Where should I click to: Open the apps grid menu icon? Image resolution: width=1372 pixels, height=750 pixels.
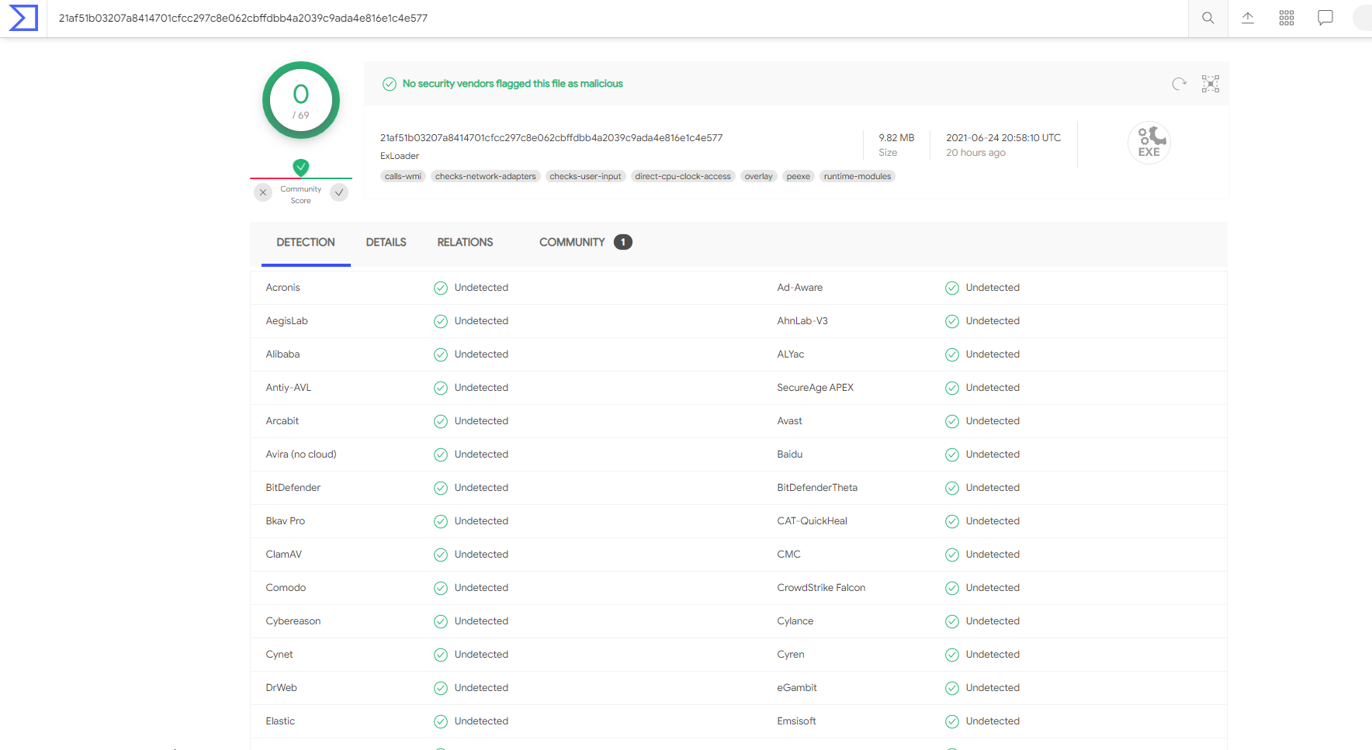(x=1286, y=18)
